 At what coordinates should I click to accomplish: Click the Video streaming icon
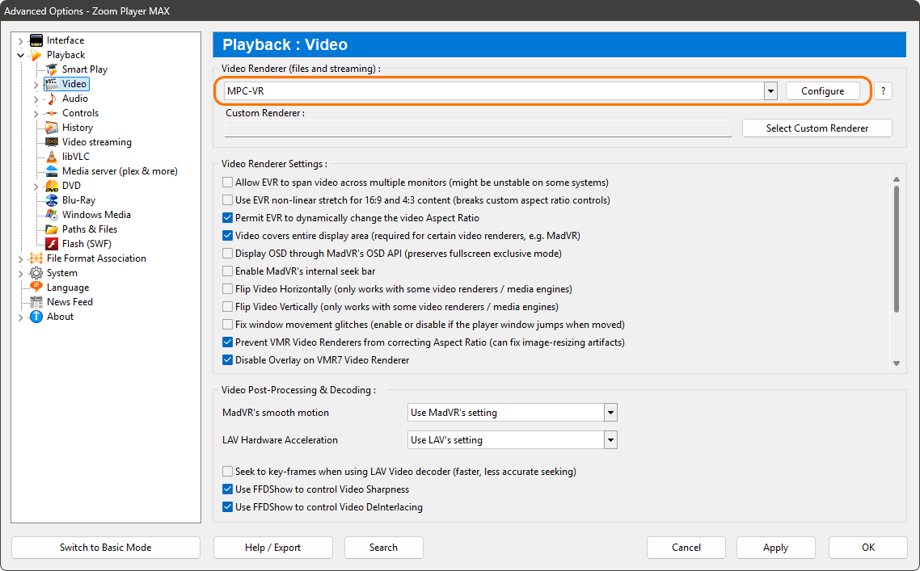pyautogui.click(x=53, y=142)
